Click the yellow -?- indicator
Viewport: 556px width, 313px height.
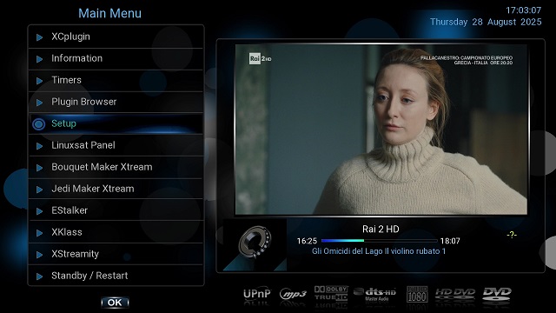pos(512,235)
